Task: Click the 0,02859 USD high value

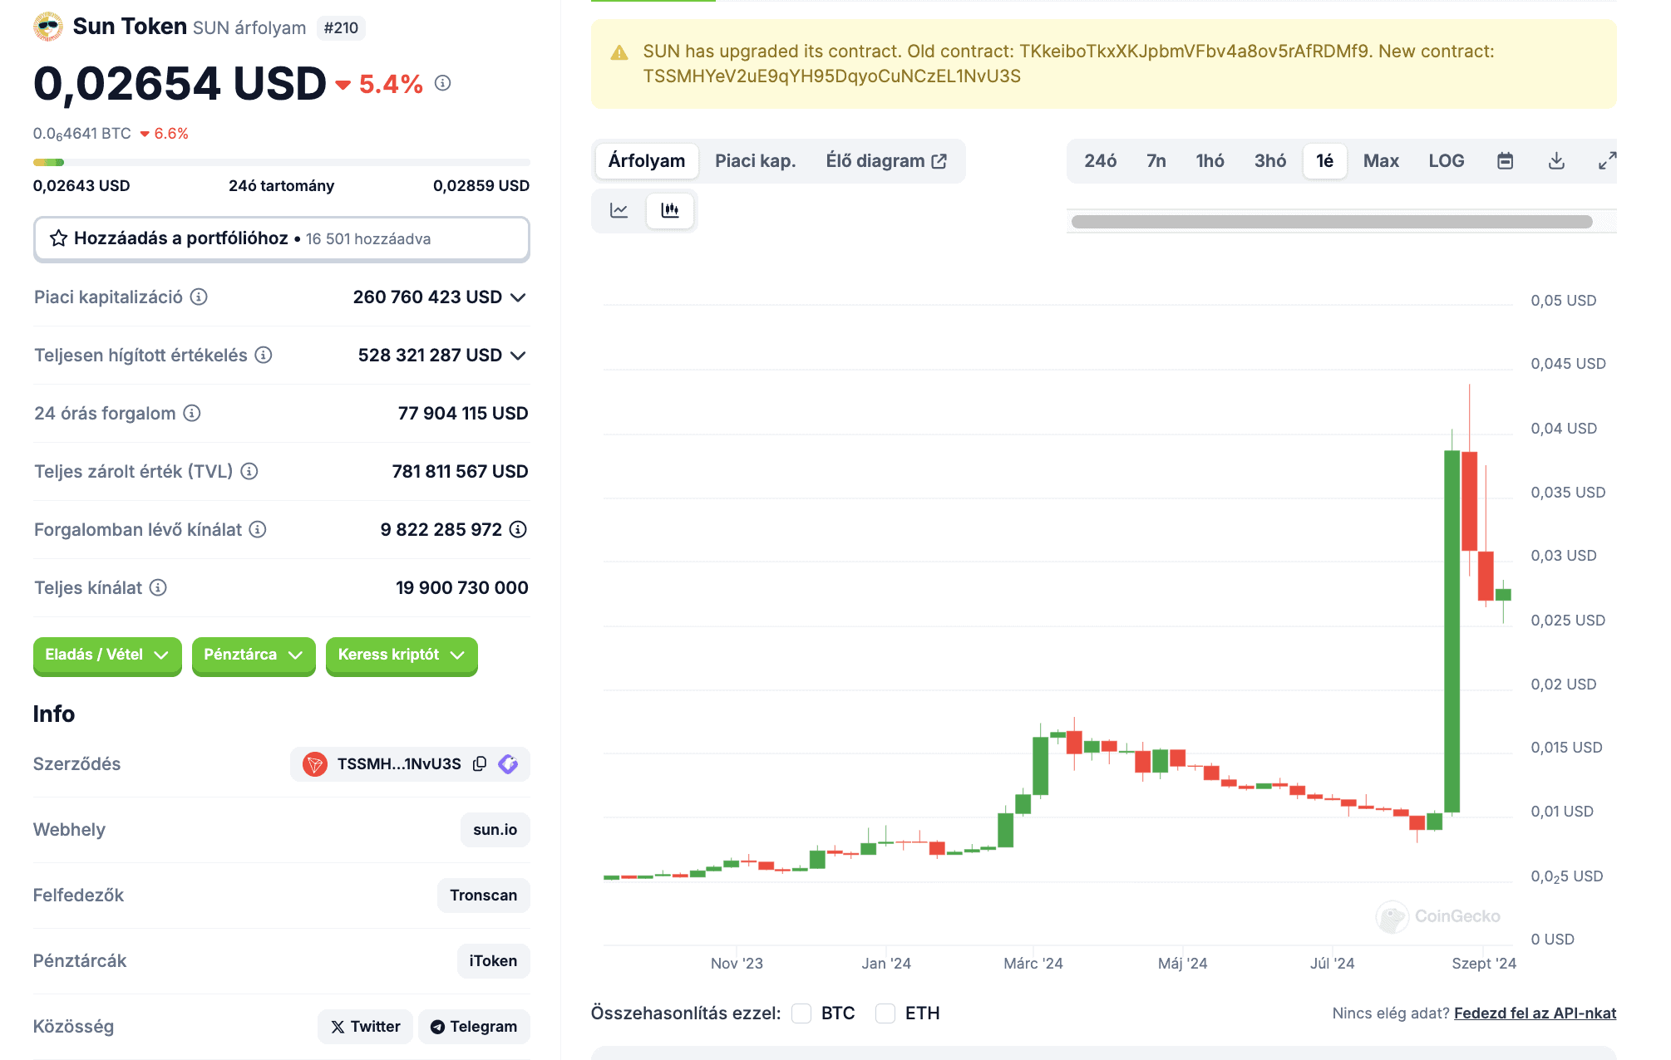Action: click(481, 186)
